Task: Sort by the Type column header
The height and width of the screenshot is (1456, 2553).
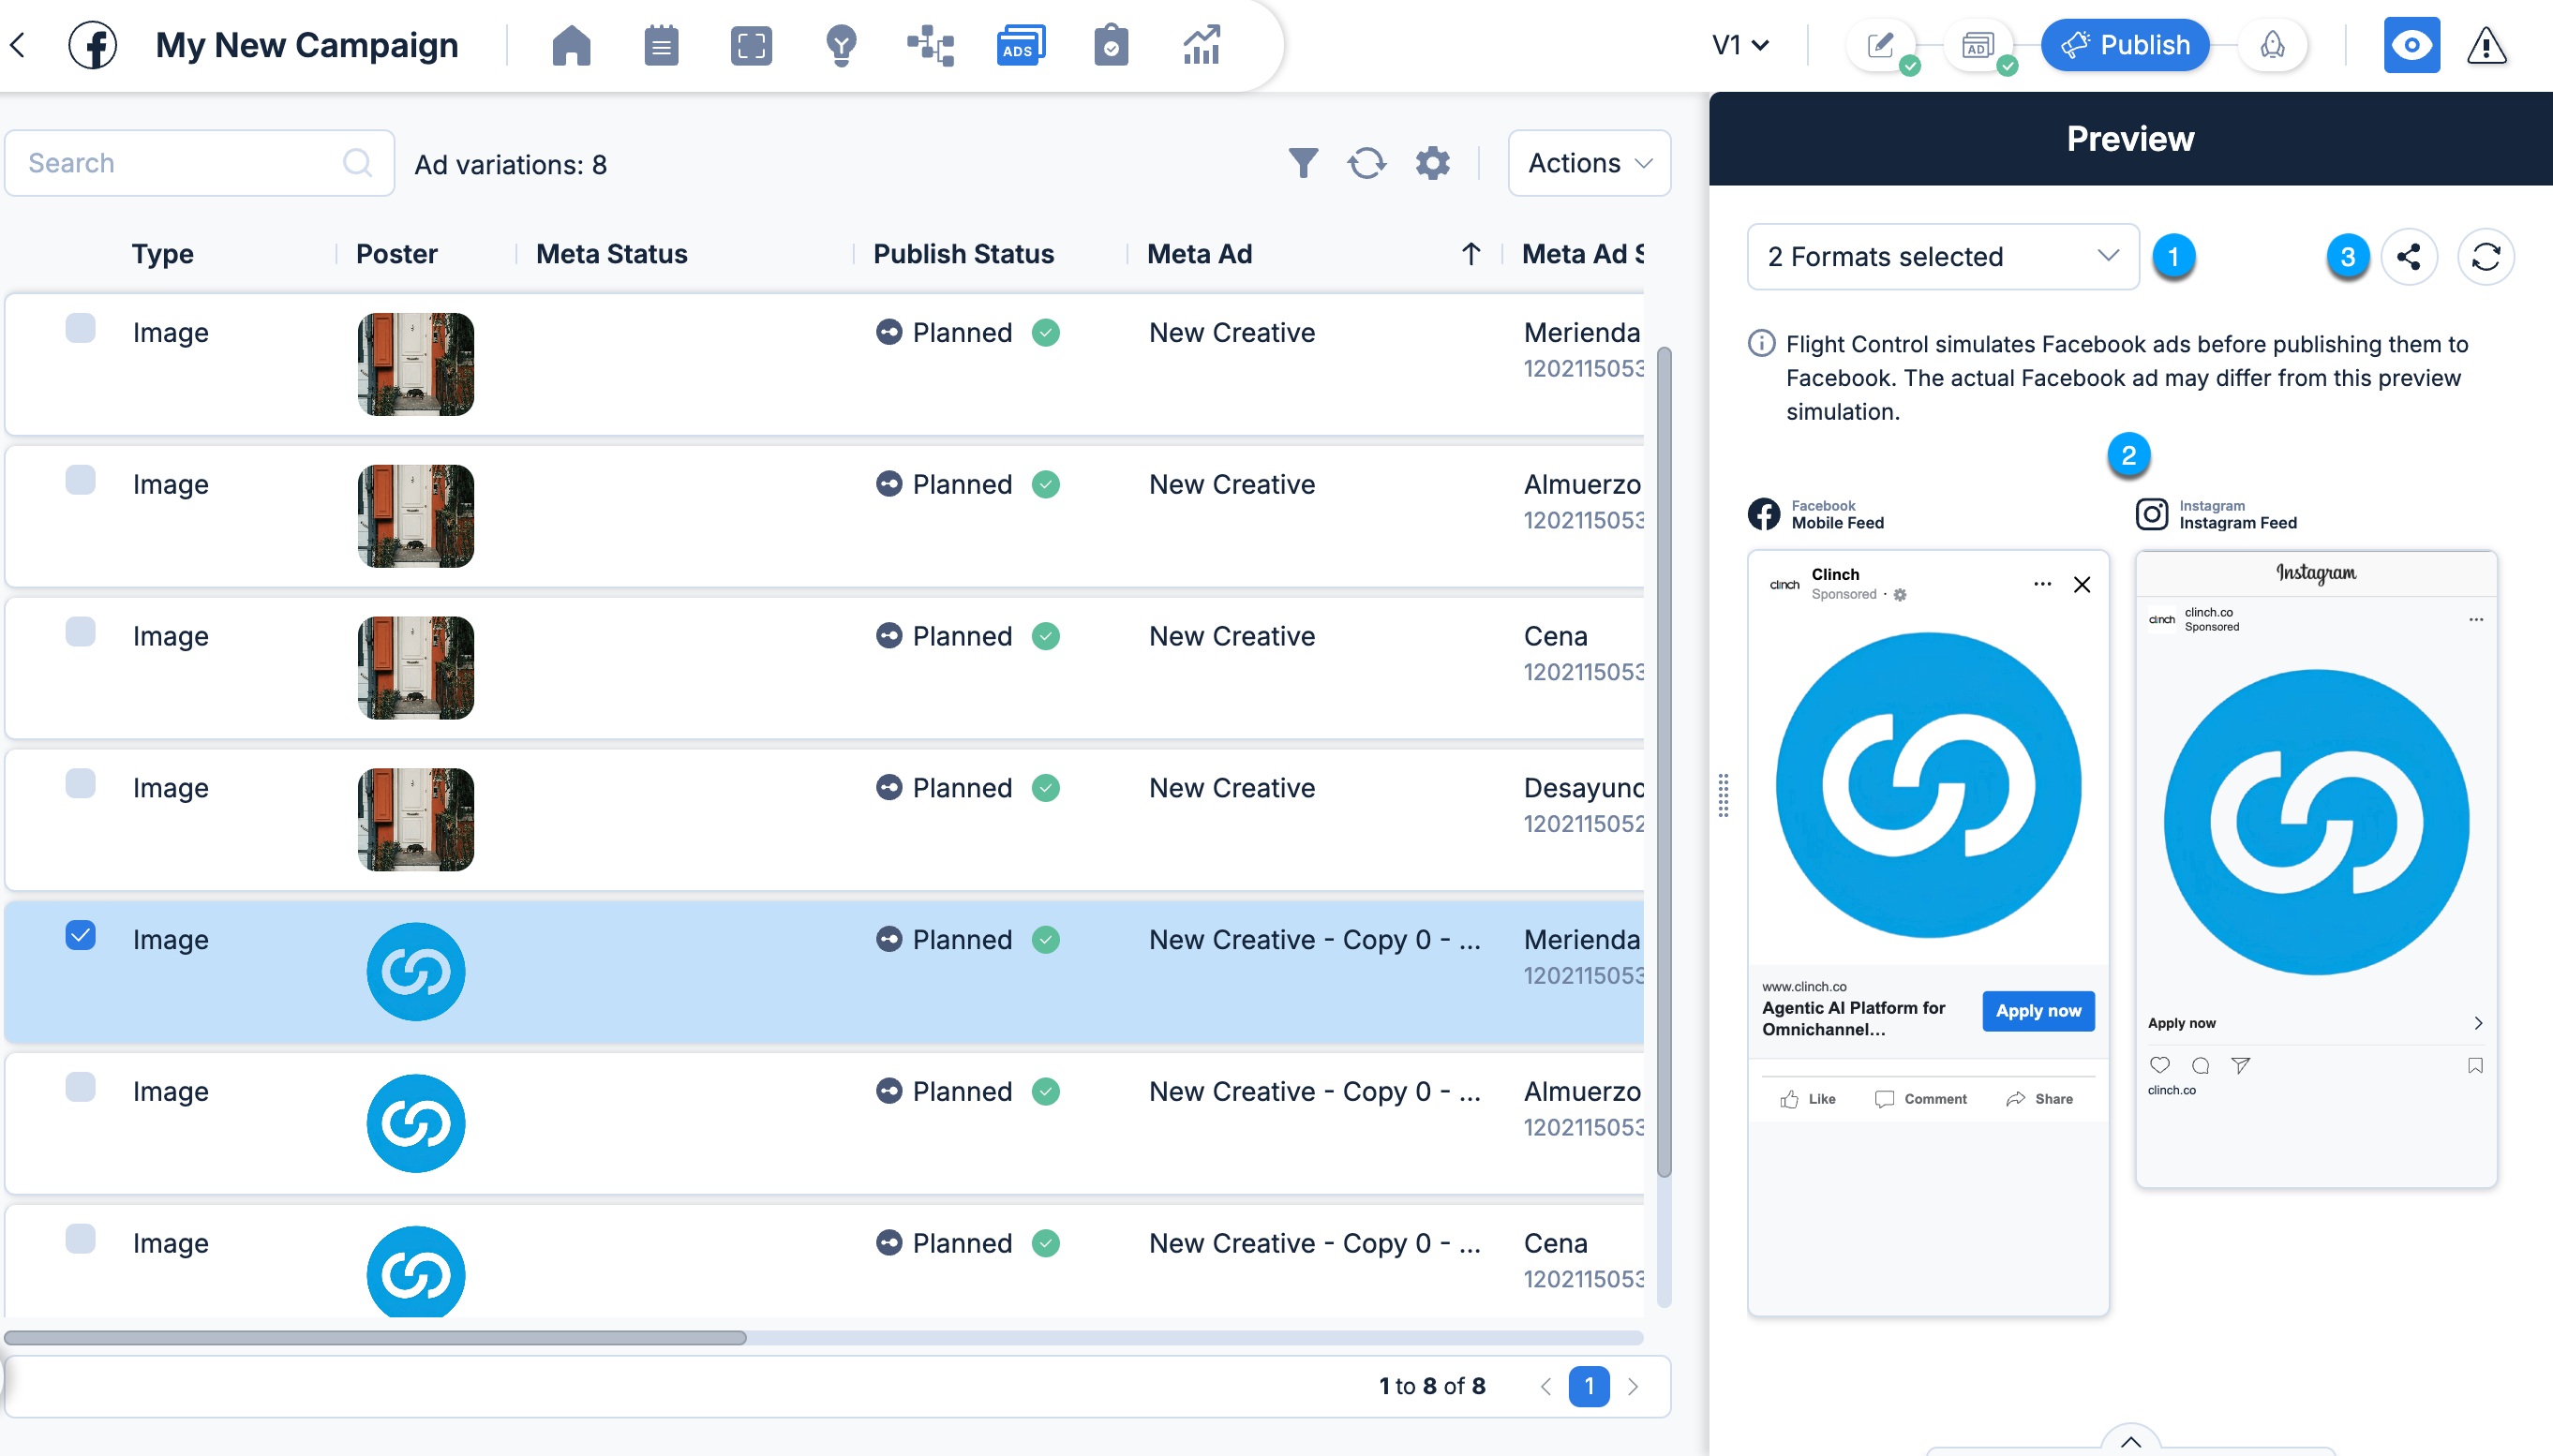Action: coord(163,254)
